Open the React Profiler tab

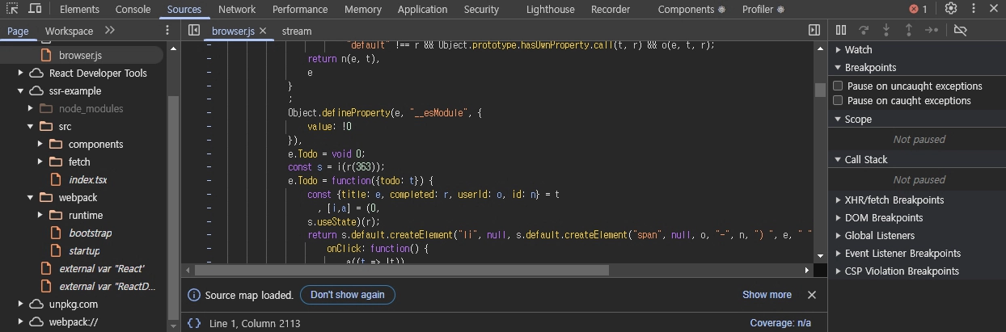(763, 9)
